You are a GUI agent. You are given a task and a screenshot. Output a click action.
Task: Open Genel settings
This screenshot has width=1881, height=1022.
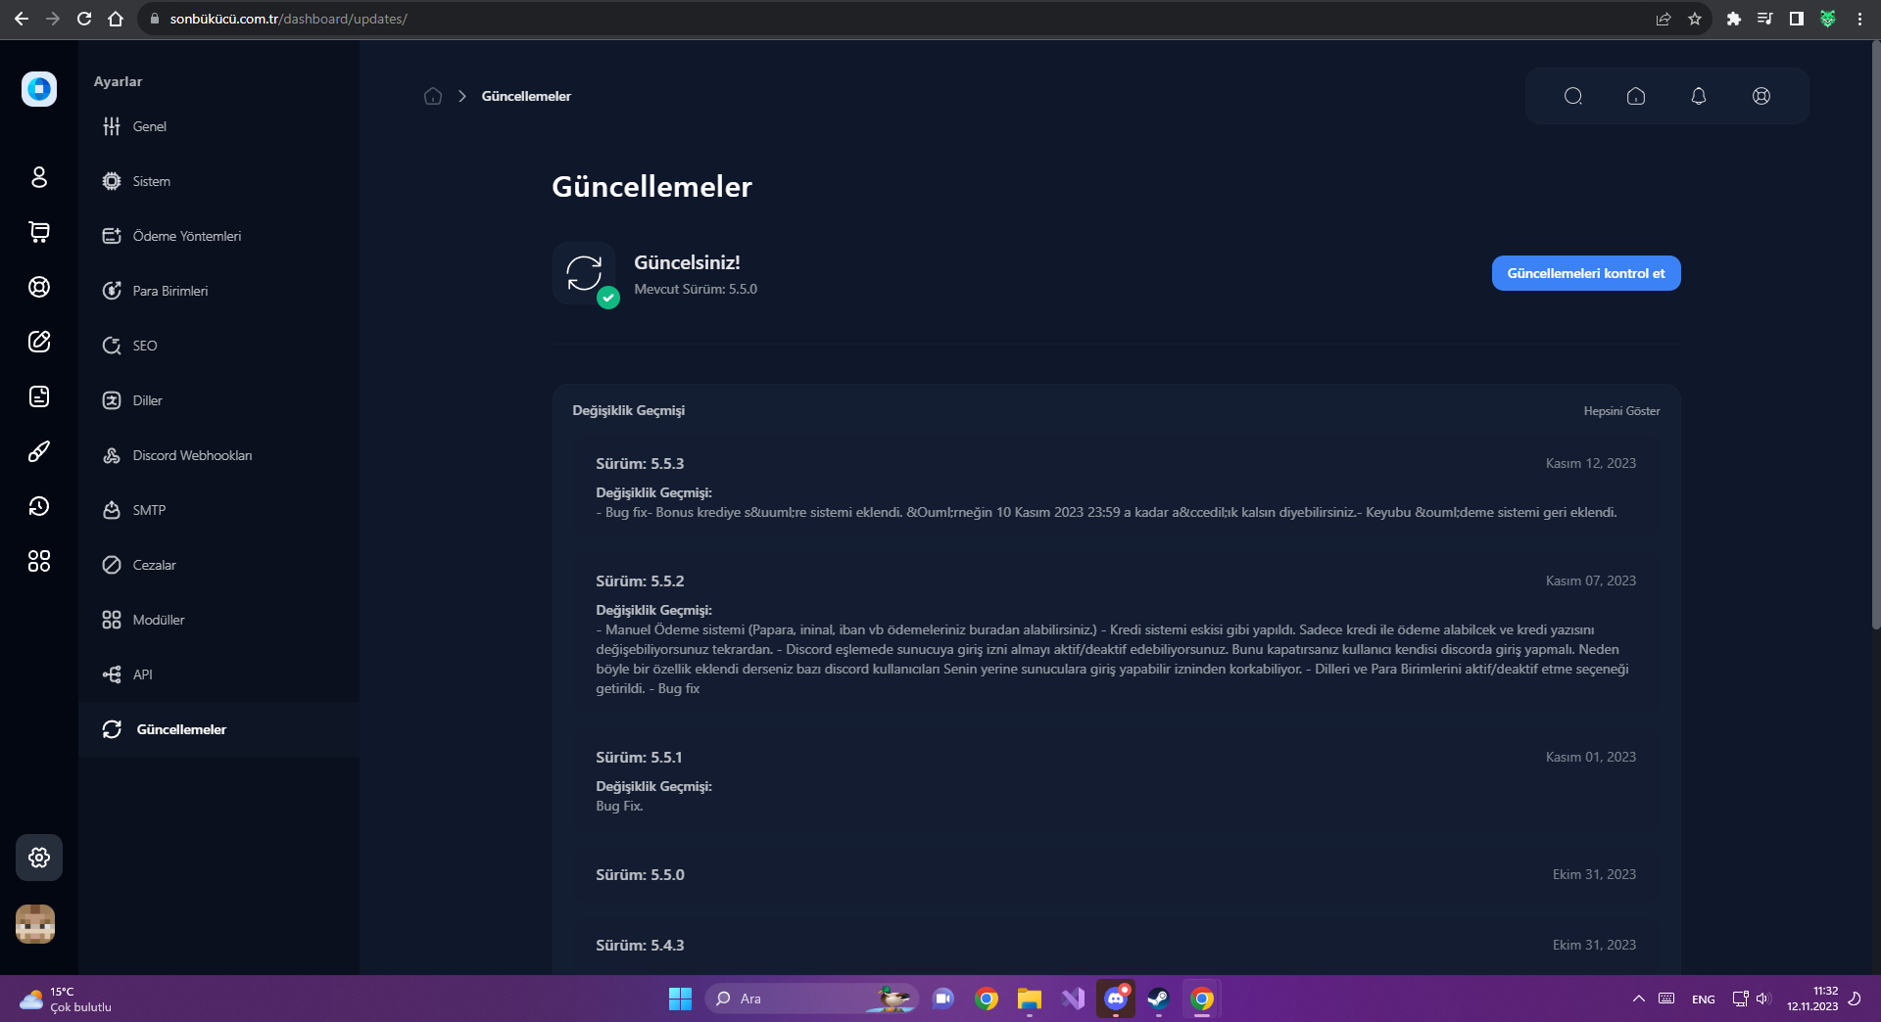(x=218, y=126)
